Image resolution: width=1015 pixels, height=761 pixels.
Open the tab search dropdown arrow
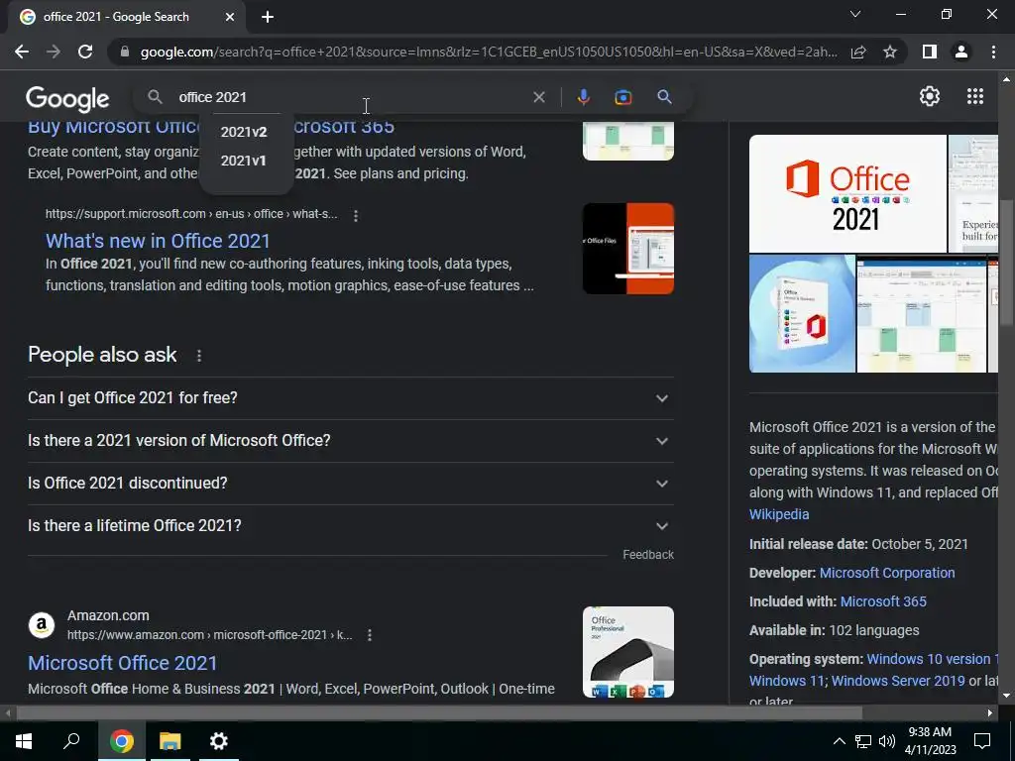coord(855,14)
